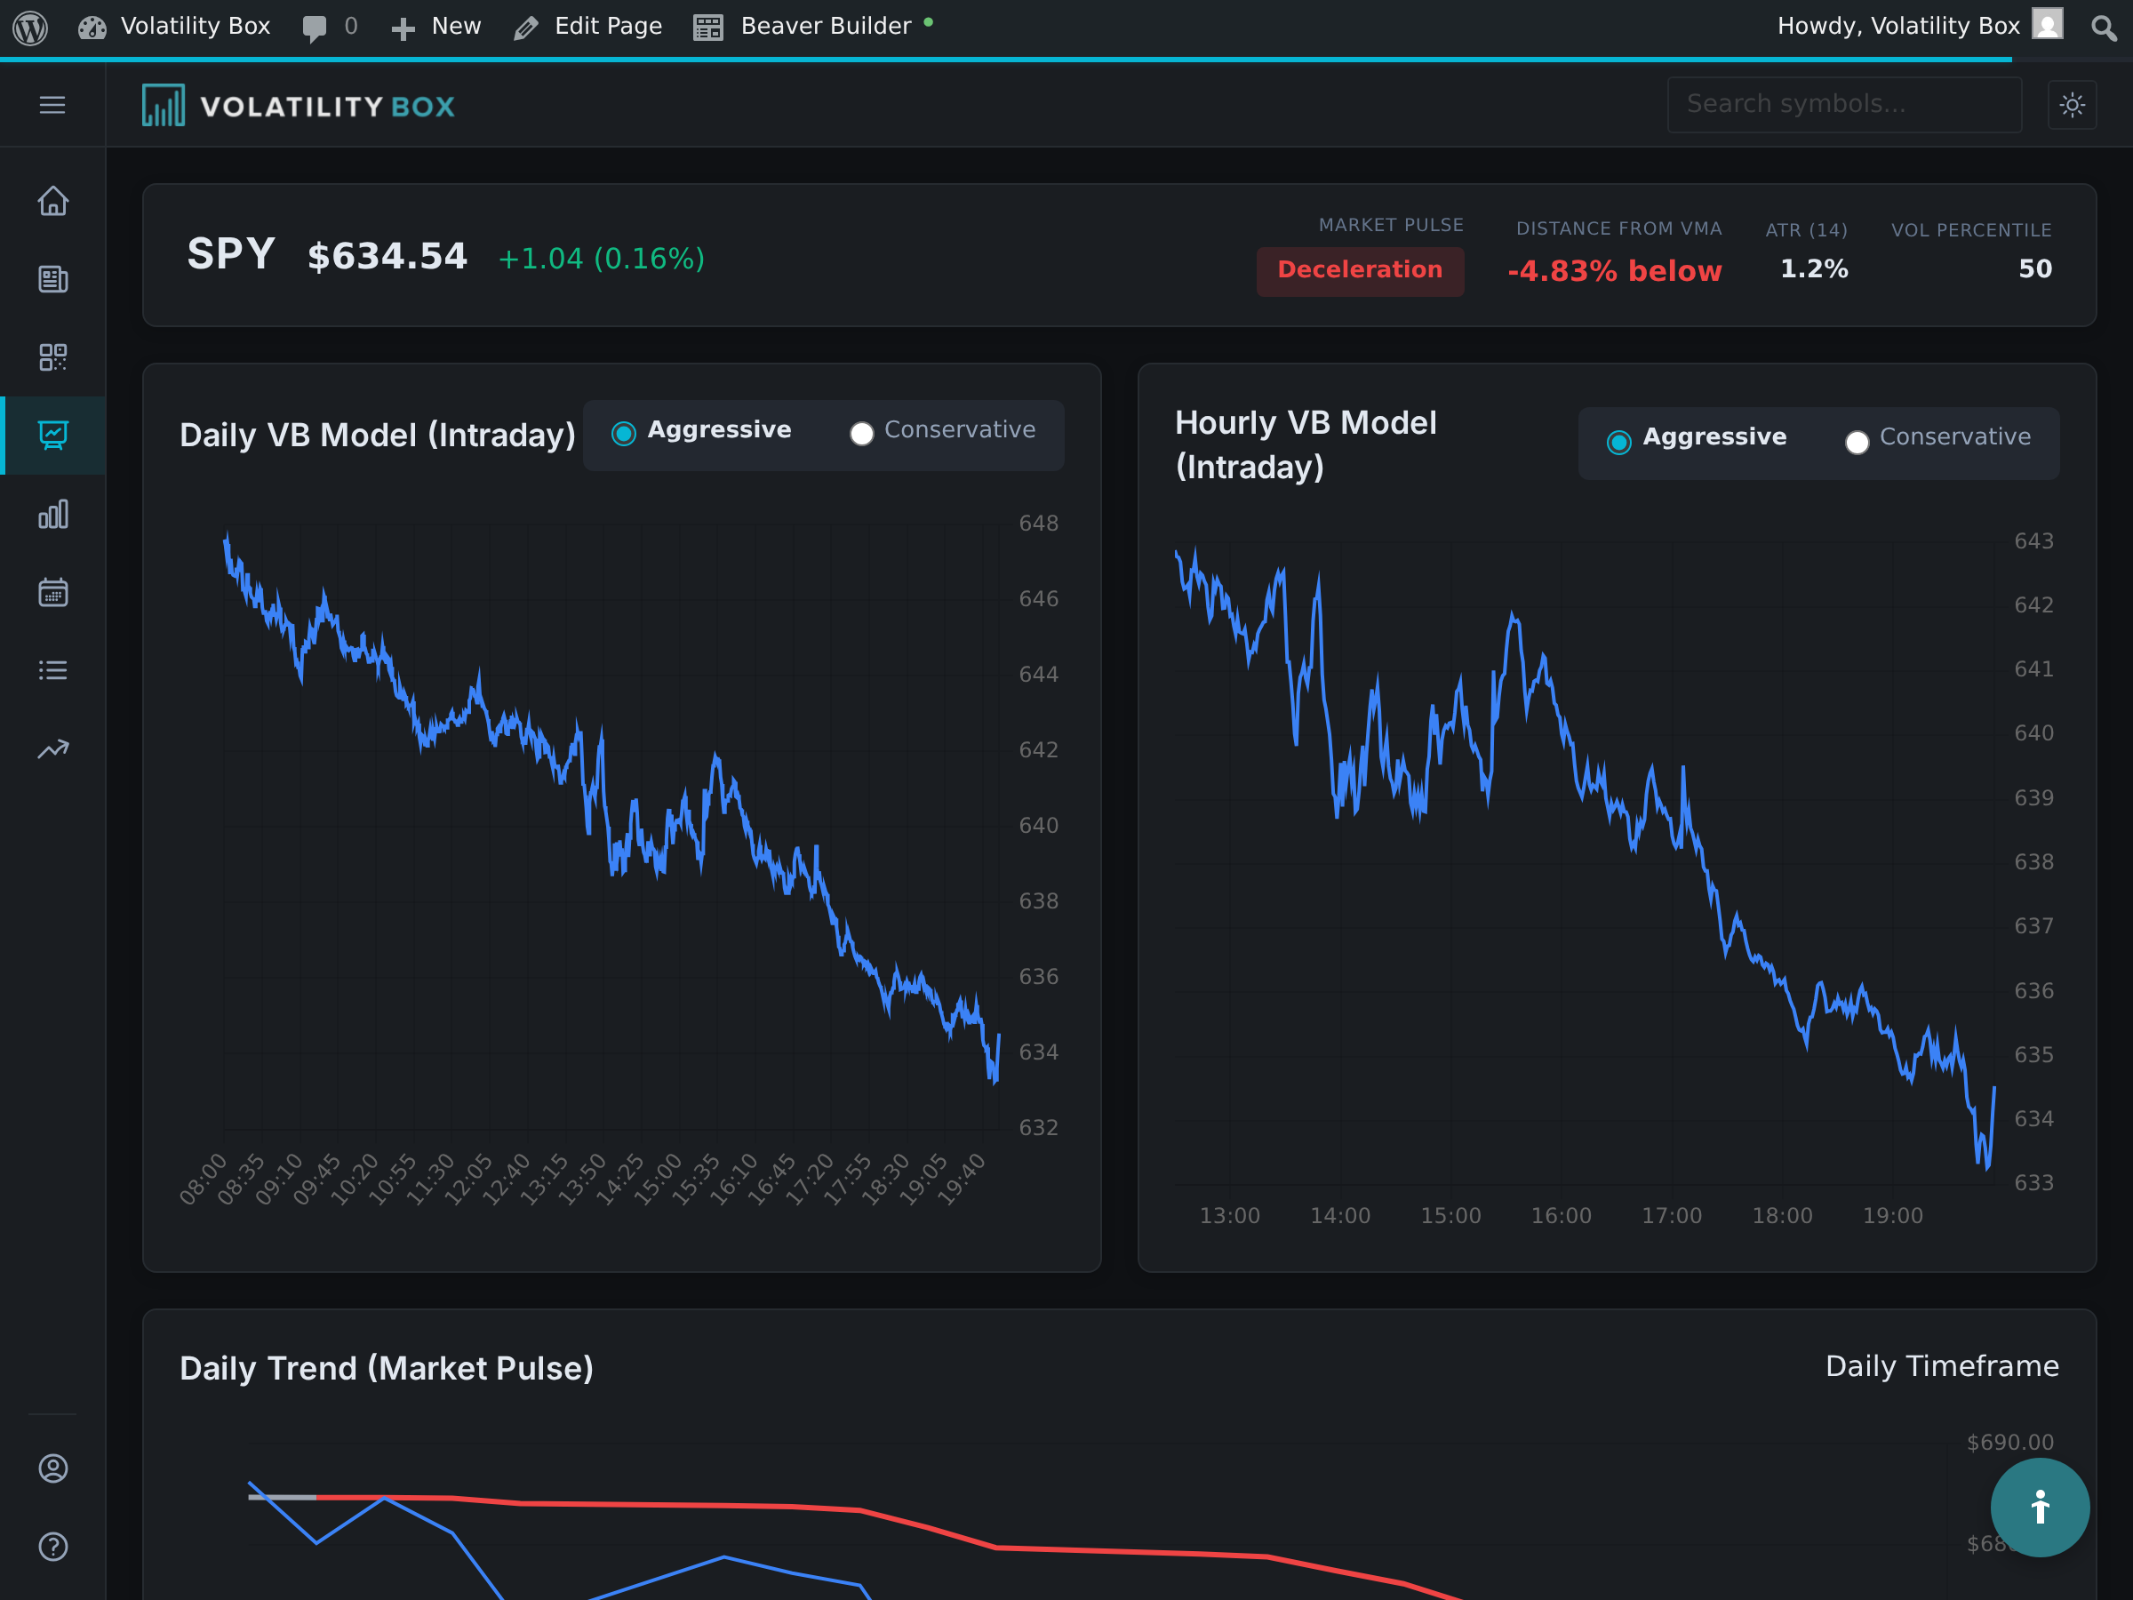Viewport: 2133px width, 1600px height.
Task: Click the +1.04 (0.16%) change text
Action: pyautogui.click(x=602, y=259)
